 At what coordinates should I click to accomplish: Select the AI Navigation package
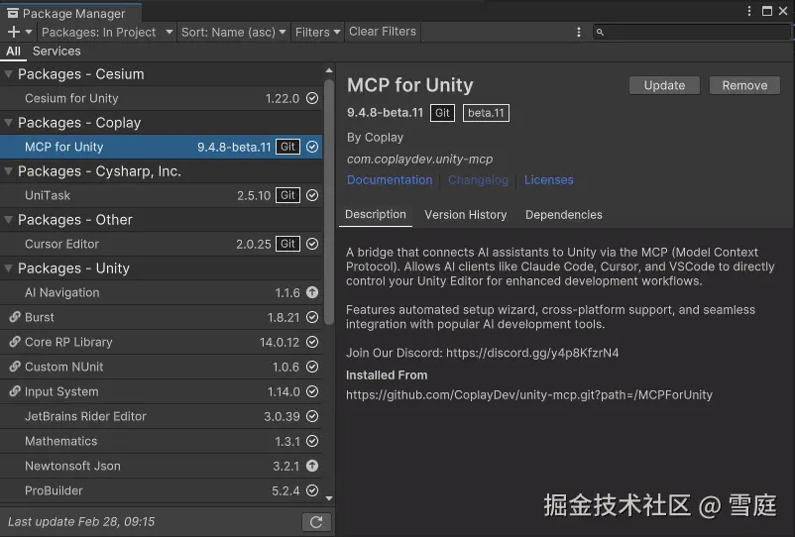coord(162,293)
